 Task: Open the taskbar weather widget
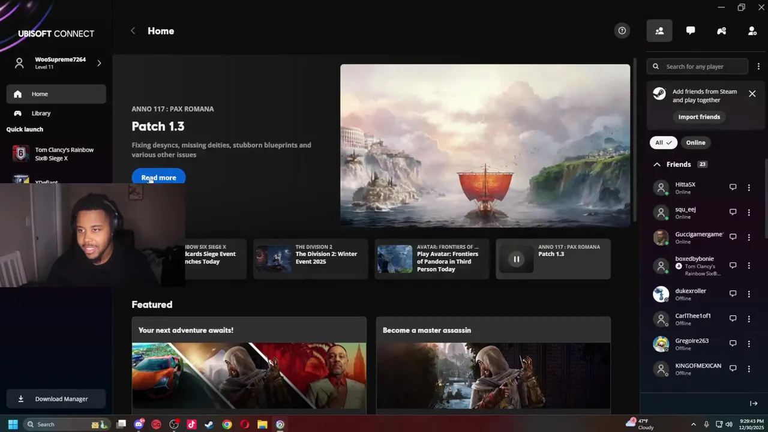point(640,424)
